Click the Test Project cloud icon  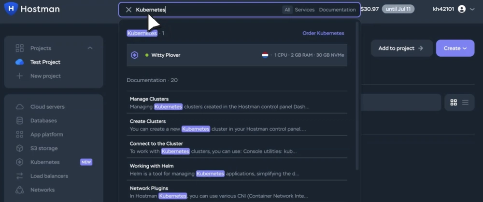point(20,62)
